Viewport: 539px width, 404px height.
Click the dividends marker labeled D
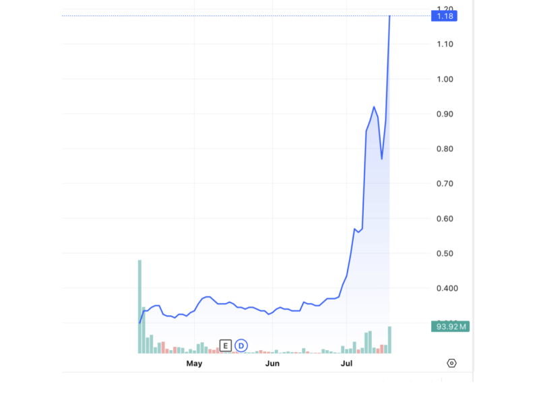[x=240, y=345]
